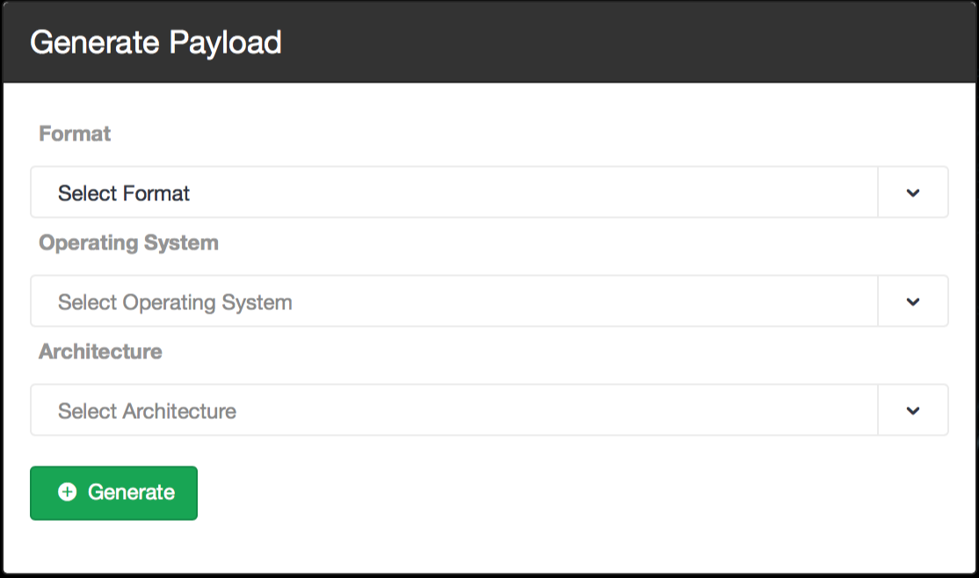Select the 'Select Format' placeholder text
The image size is (979, 578).
124,193
